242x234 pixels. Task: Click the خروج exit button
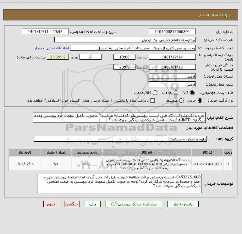pos(51,204)
